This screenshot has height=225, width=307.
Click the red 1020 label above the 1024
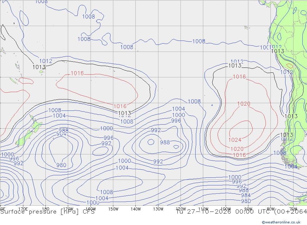click(x=244, y=104)
